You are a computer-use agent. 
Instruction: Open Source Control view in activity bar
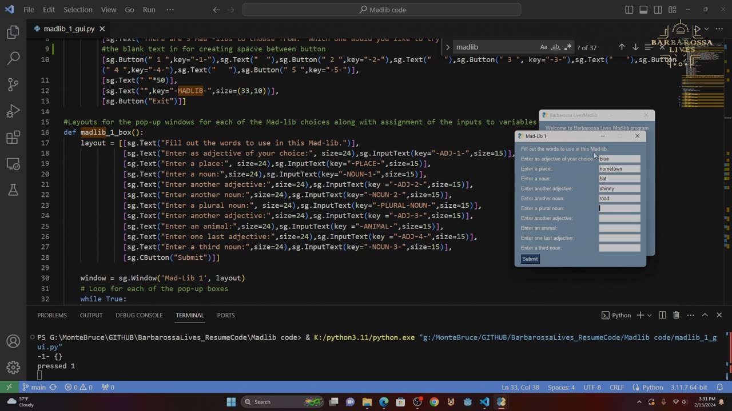[13, 85]
